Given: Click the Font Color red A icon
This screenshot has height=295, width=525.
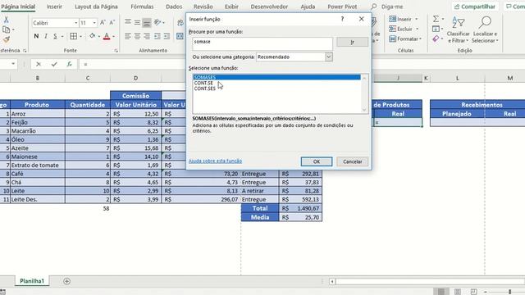Looking at the screenshot, I should tap(107, 36).
